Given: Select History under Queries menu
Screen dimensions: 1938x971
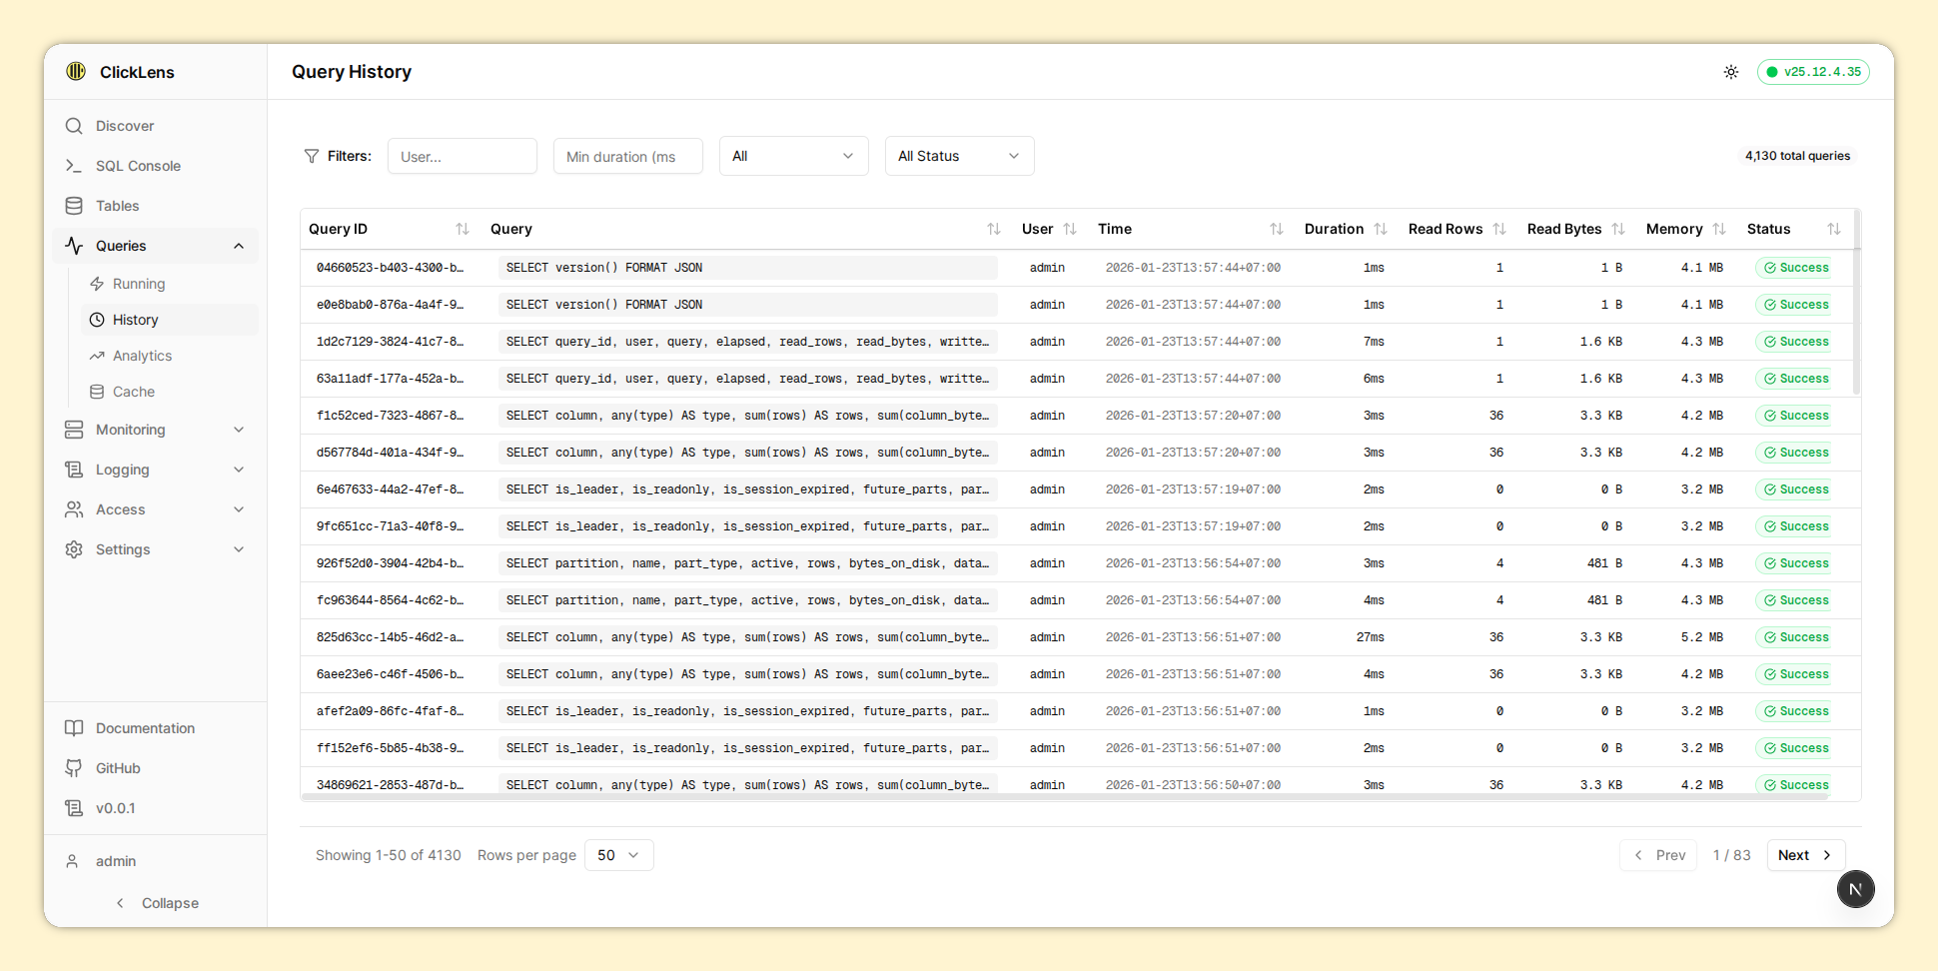Looking at the screenshot, I should 136,320.
